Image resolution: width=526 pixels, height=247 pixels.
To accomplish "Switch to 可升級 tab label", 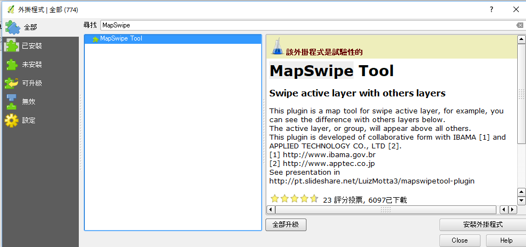I will point(32,83).
